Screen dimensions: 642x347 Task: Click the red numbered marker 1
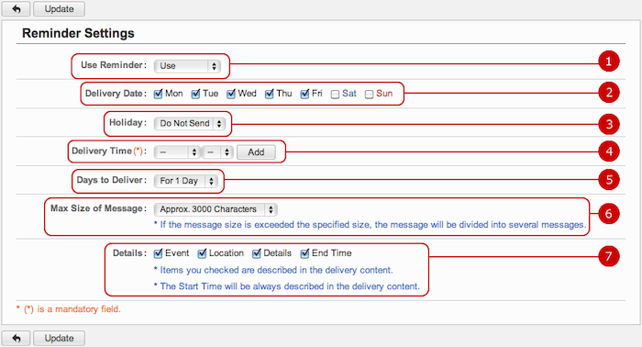[608, 62]
